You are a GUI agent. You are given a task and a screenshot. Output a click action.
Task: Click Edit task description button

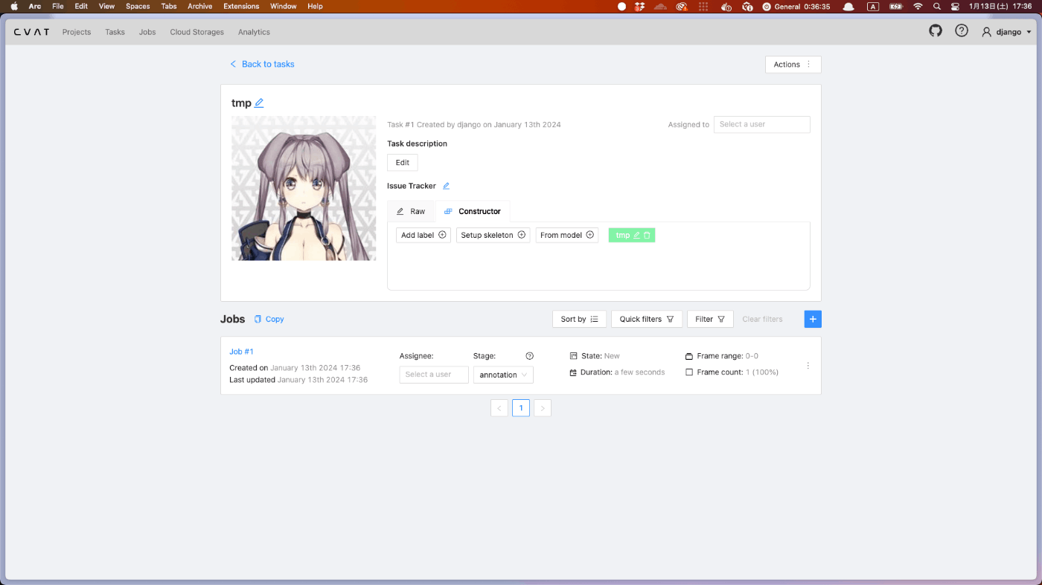pos(403,162)
